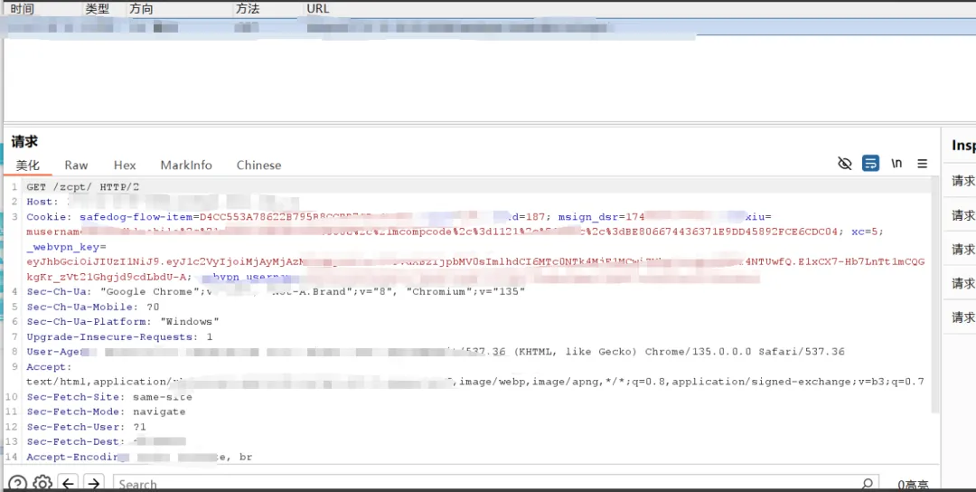Click the 'safedog-flow-item' cookie name
The width and height of the screenshot is (976, 492).
click(136, 217)
